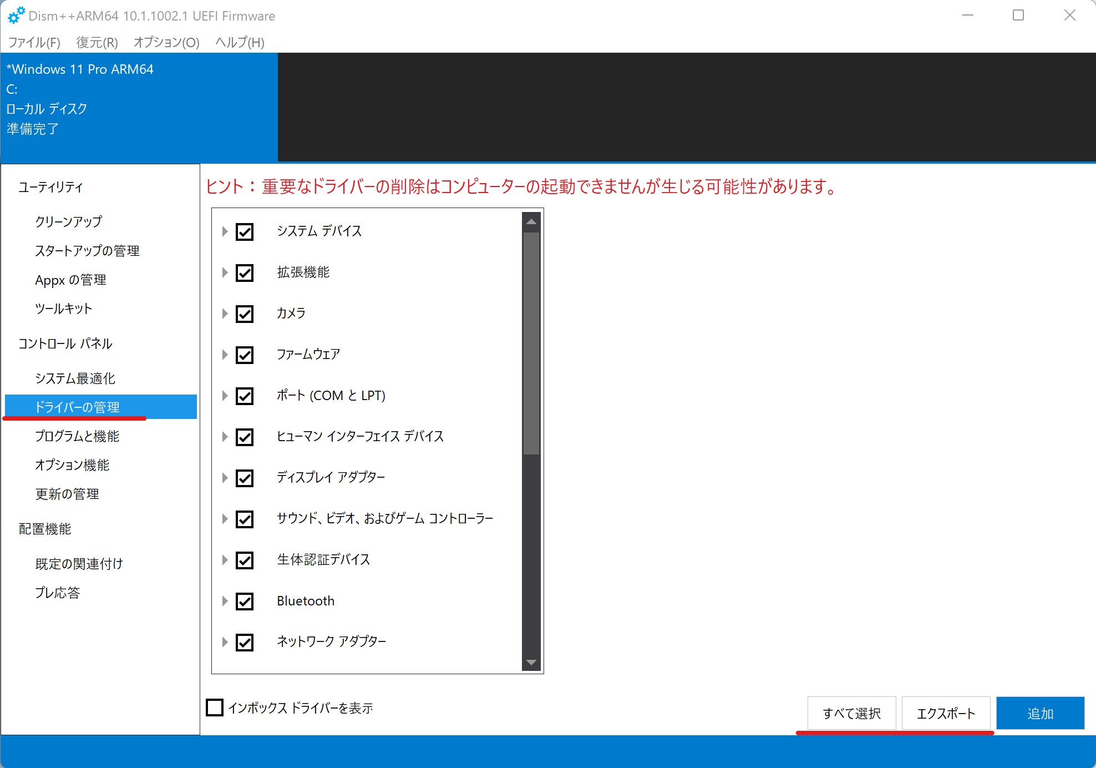
Task: Click the Bluetooth category label
Action: (x=306, y=601)
